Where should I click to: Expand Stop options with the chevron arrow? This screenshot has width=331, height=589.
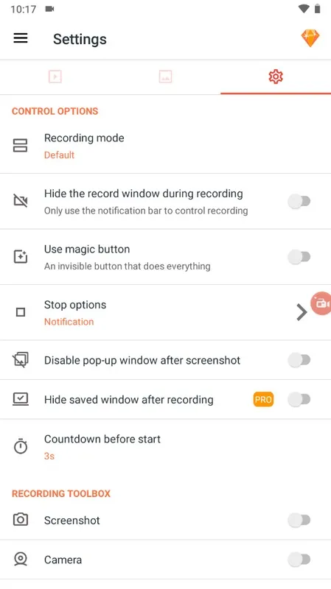tap(302, 312)
